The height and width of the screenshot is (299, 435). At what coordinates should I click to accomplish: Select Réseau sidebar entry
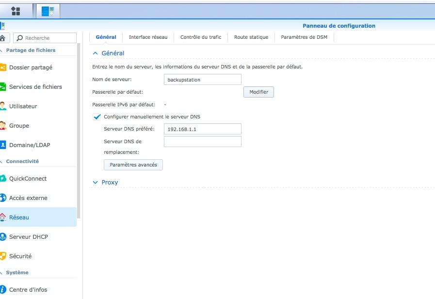(x=38, y=217)
